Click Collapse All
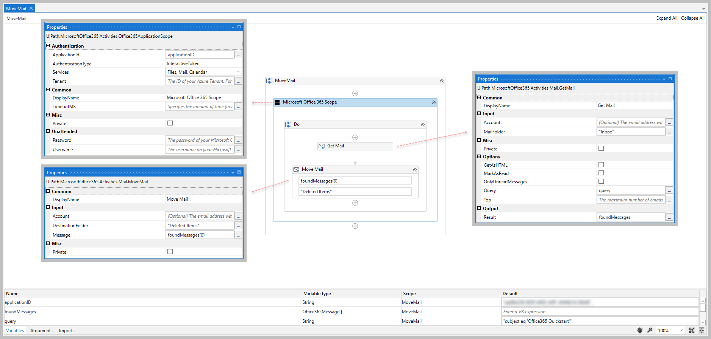Screen dimensions: 711x339 (x=692, y=18)
